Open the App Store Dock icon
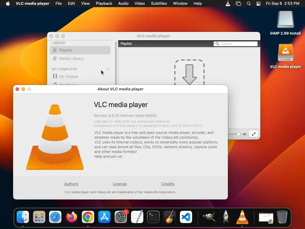This screenshot has height=229, width=305. tap(104, 217)
